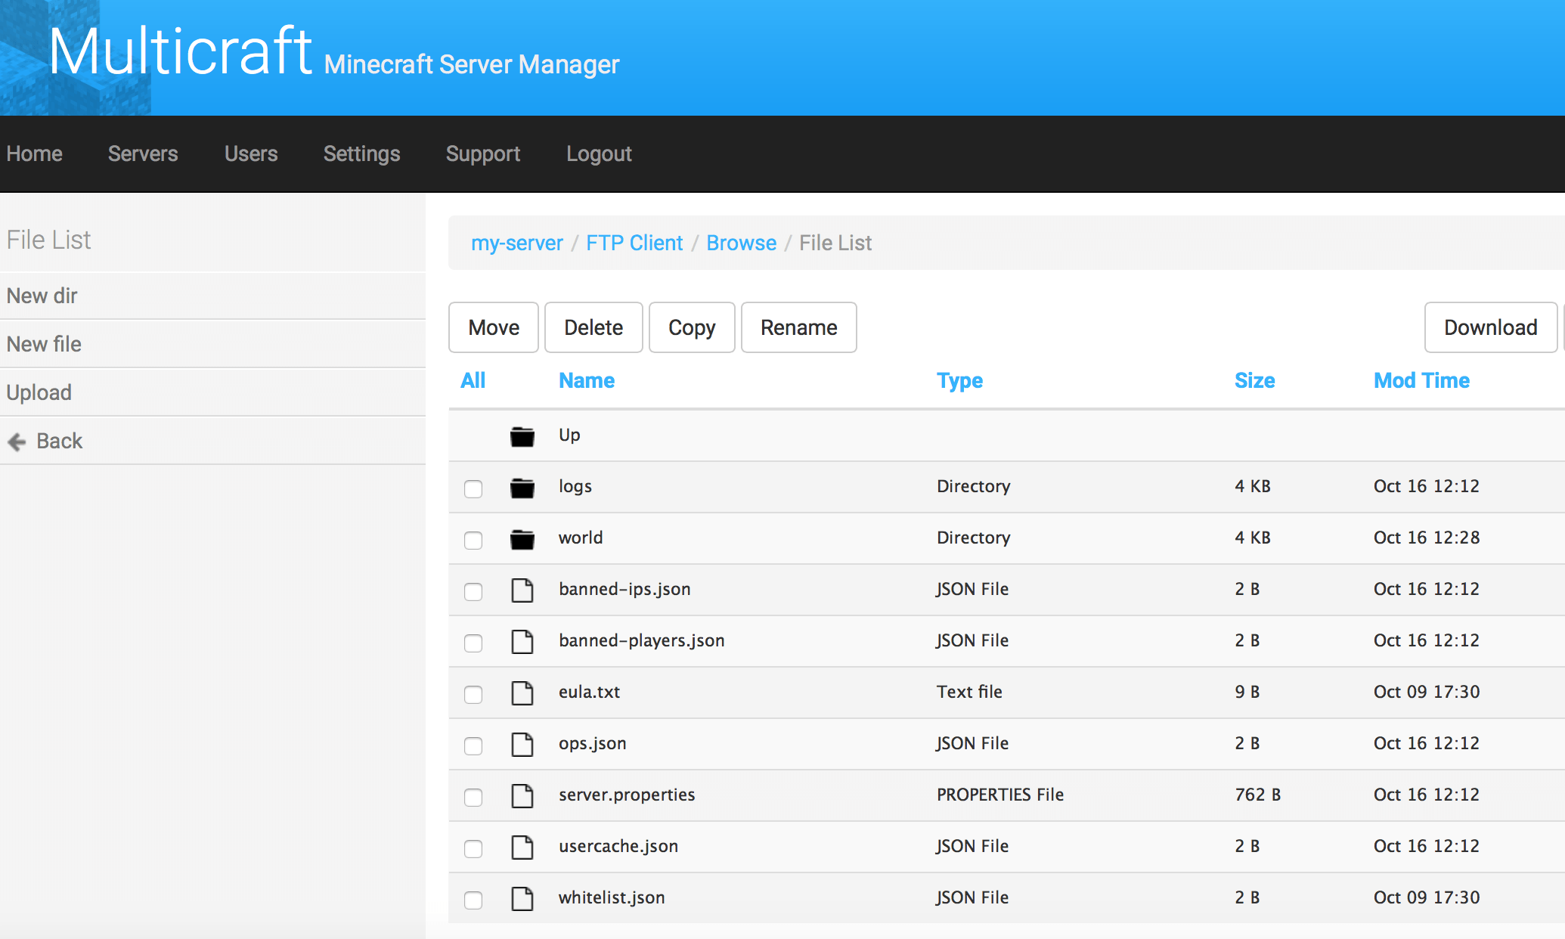The height and width of the screenshot is (939, 1565).
Task: Click the Move button
Action: pyautogui.click(x=494, y=327)
